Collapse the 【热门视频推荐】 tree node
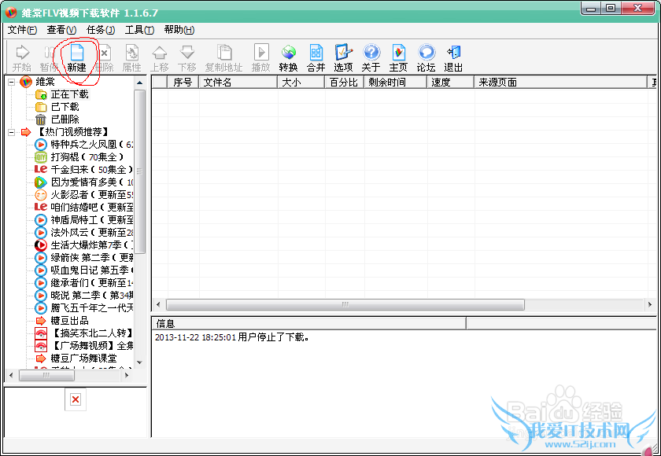This screenshot has height=456, width=661. 12,132
